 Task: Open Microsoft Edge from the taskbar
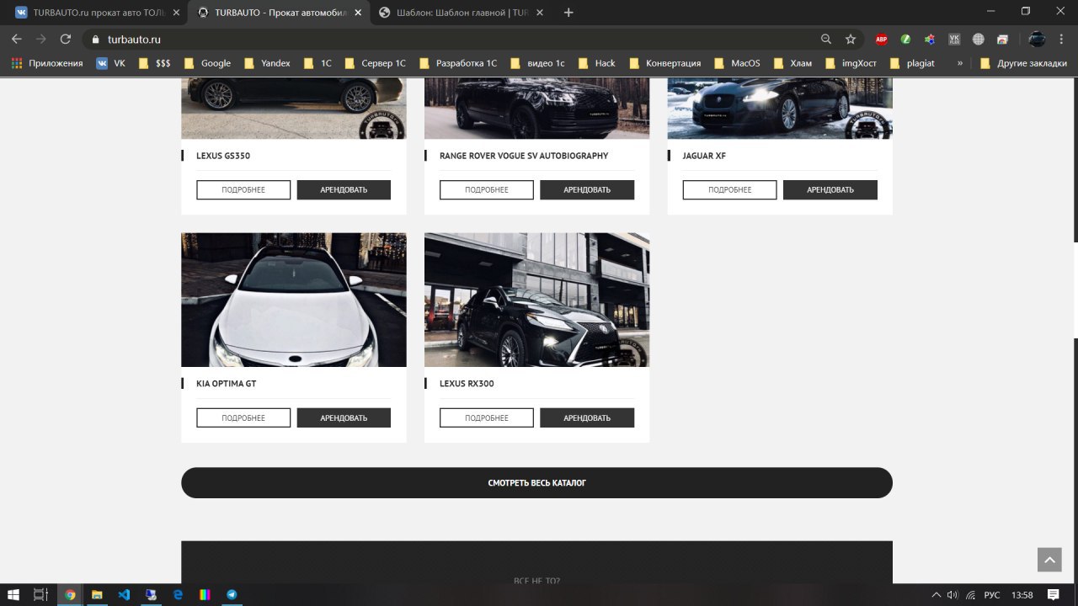(178, 594)
